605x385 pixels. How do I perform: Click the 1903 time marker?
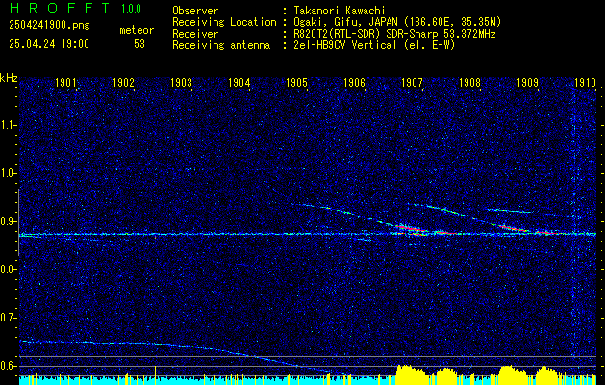coord(181,83)
